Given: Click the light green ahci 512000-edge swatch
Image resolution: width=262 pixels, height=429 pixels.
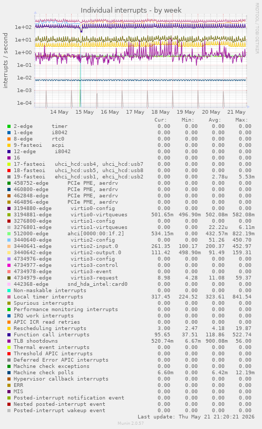Looking at the screenshot, I should coord(9,234).
